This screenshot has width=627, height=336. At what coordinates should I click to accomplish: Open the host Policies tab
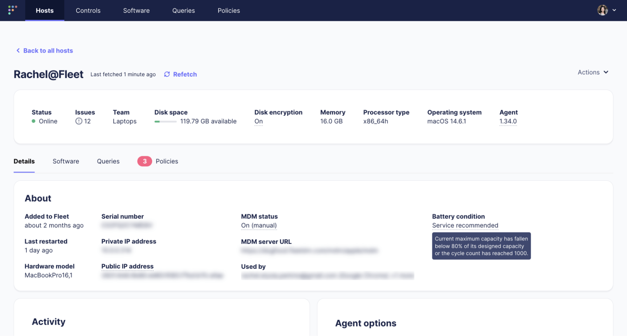167,161
